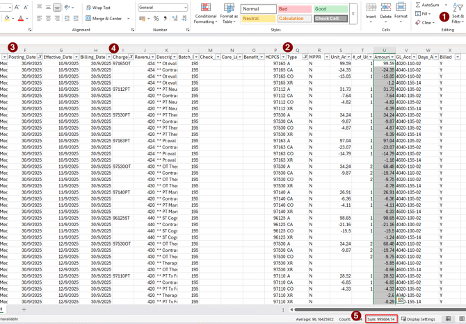Click the Percent Style icon
The width and height of the screenshot is (466, 324).
[156, 19]
